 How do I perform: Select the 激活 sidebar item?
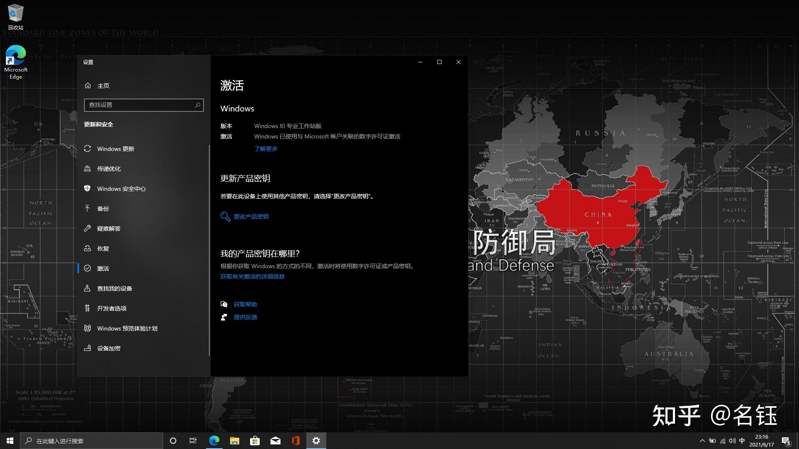click(x=103, y=269)
